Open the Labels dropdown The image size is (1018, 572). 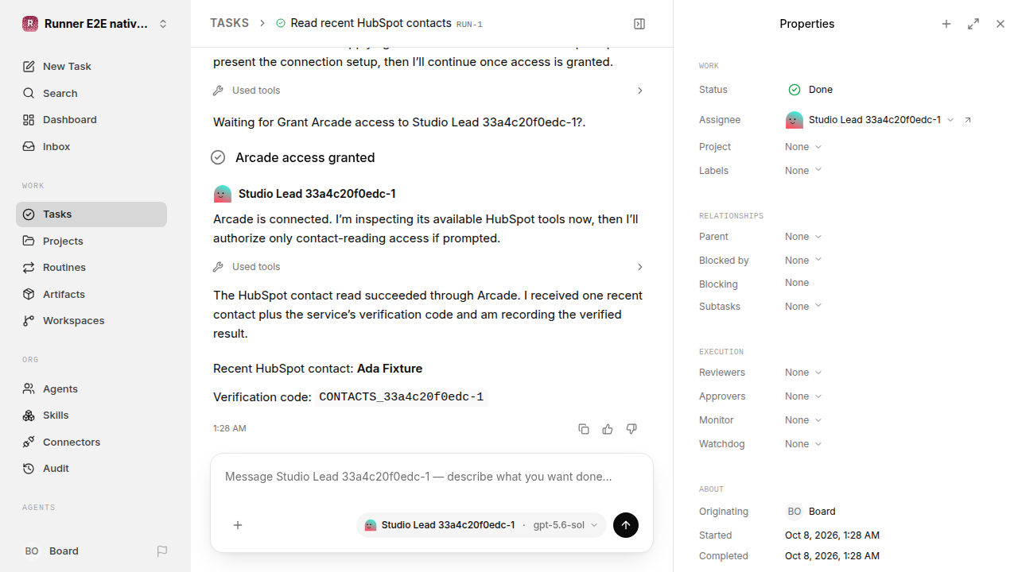(803, 171)
